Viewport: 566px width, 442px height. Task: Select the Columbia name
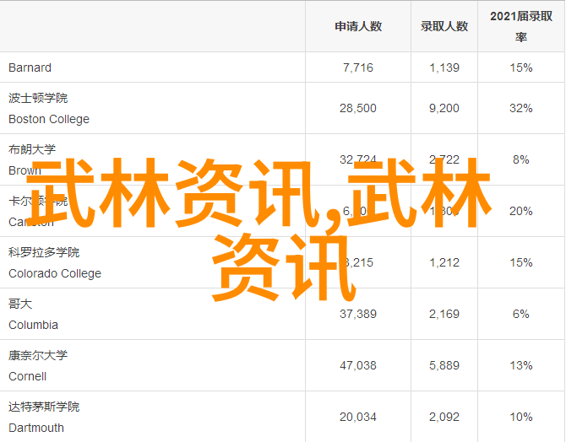coord(33,325)
